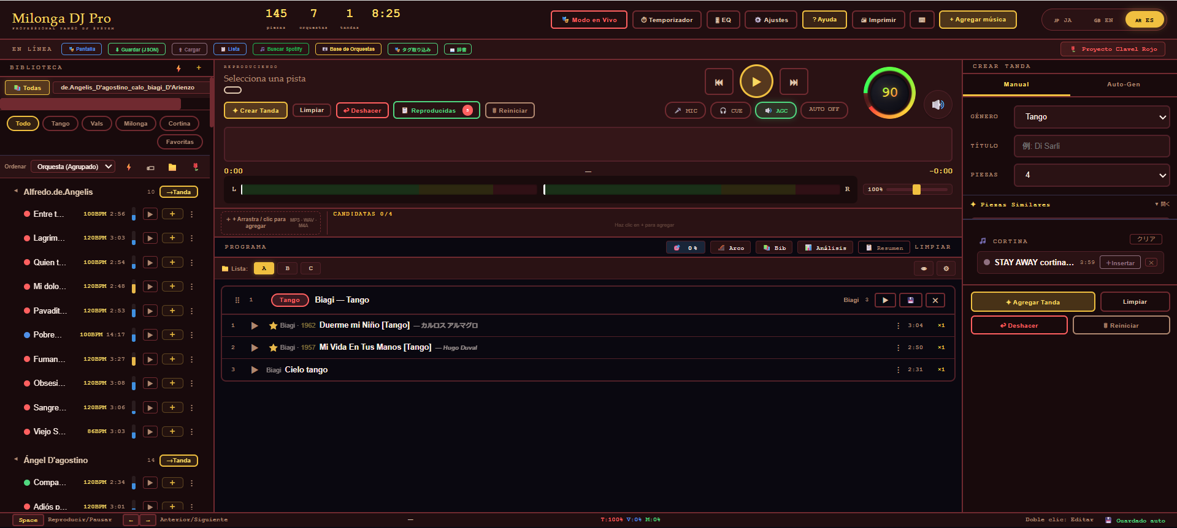Toggle the AUTO OFF button

[x=824, y=110]
